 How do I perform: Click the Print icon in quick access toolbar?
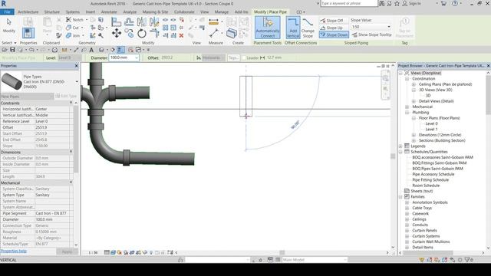point(54,50)
